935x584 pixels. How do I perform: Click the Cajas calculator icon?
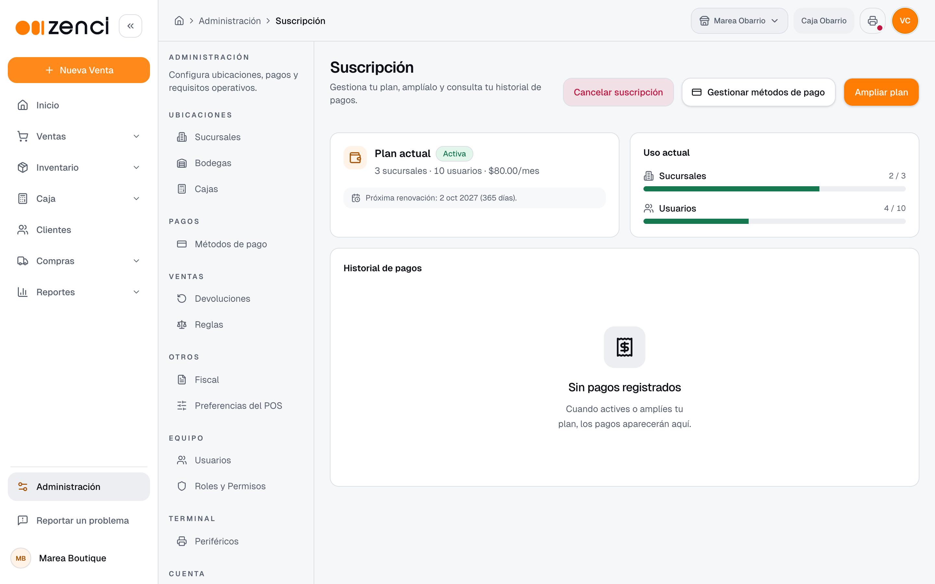[182, 189]
